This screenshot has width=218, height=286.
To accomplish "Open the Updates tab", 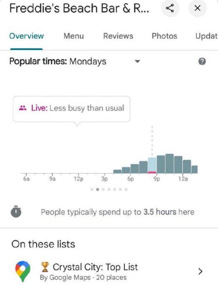I will [207, 36].
